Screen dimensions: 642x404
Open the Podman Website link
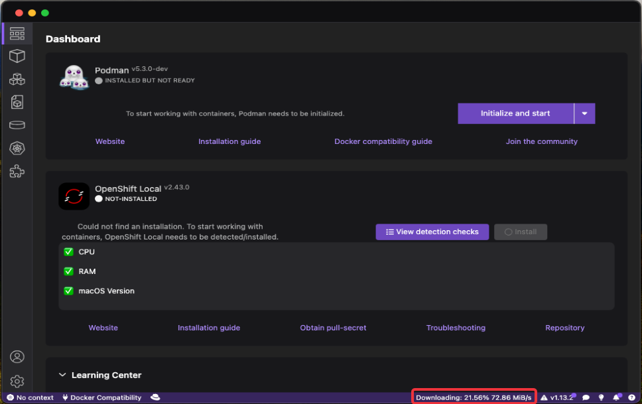(x=110, y=141)
